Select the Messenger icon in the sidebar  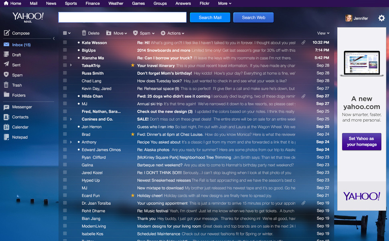(8, 107)
